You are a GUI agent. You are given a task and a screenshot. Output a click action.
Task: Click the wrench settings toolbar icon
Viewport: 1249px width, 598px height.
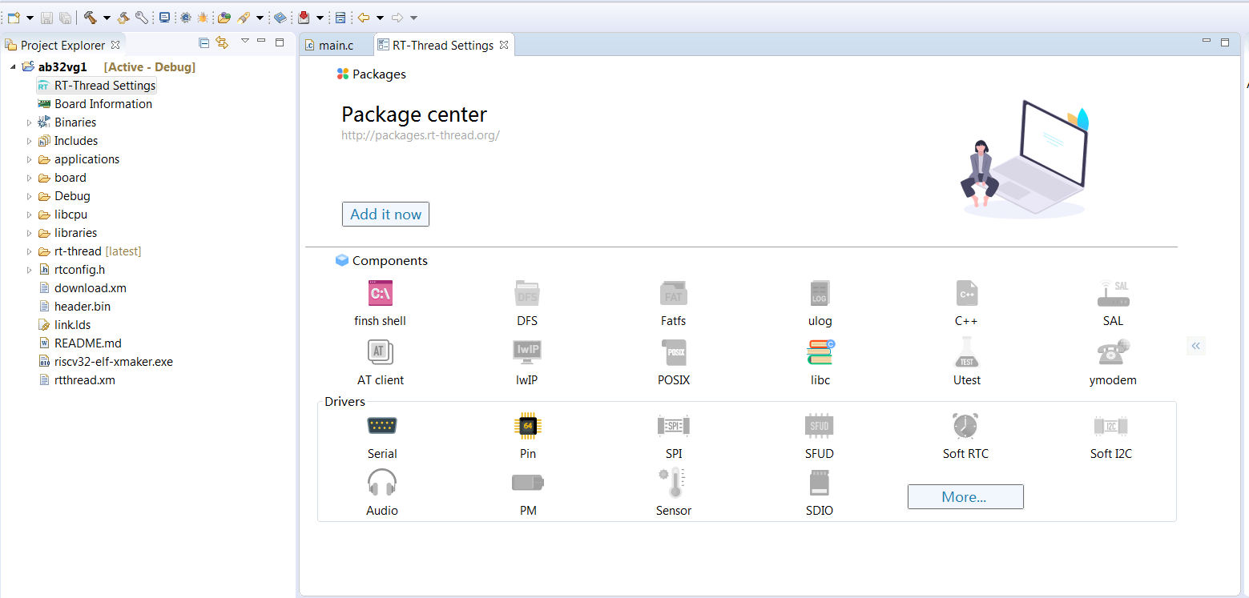click(141, 17)
